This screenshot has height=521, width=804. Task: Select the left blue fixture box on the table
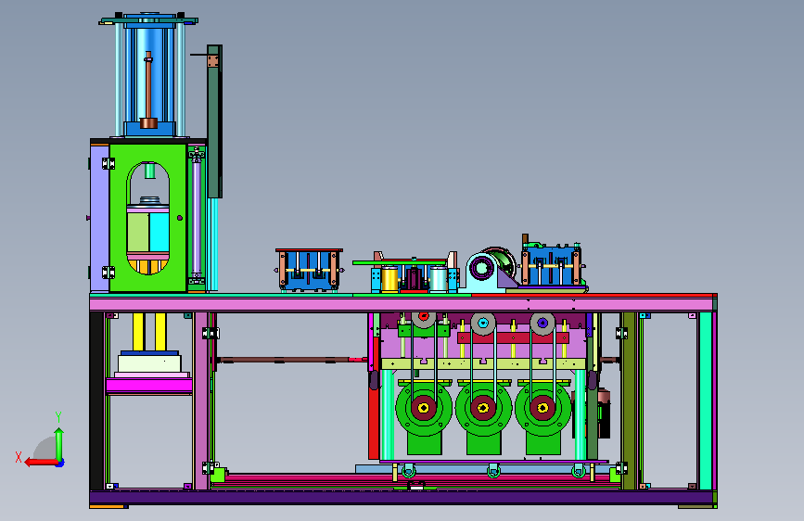309,270
